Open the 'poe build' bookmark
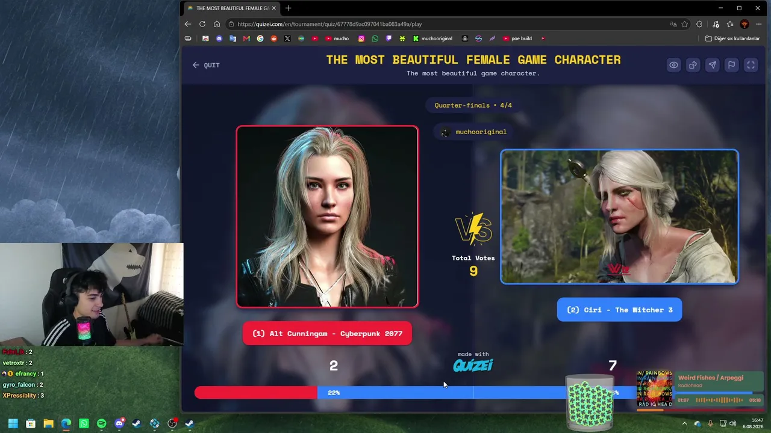Viewport: 771px width, 433px height. tap(517, 38)
